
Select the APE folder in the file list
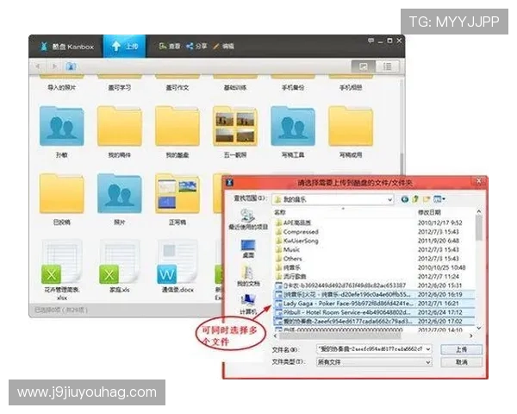pyautogui.click(x=293, y=223)
